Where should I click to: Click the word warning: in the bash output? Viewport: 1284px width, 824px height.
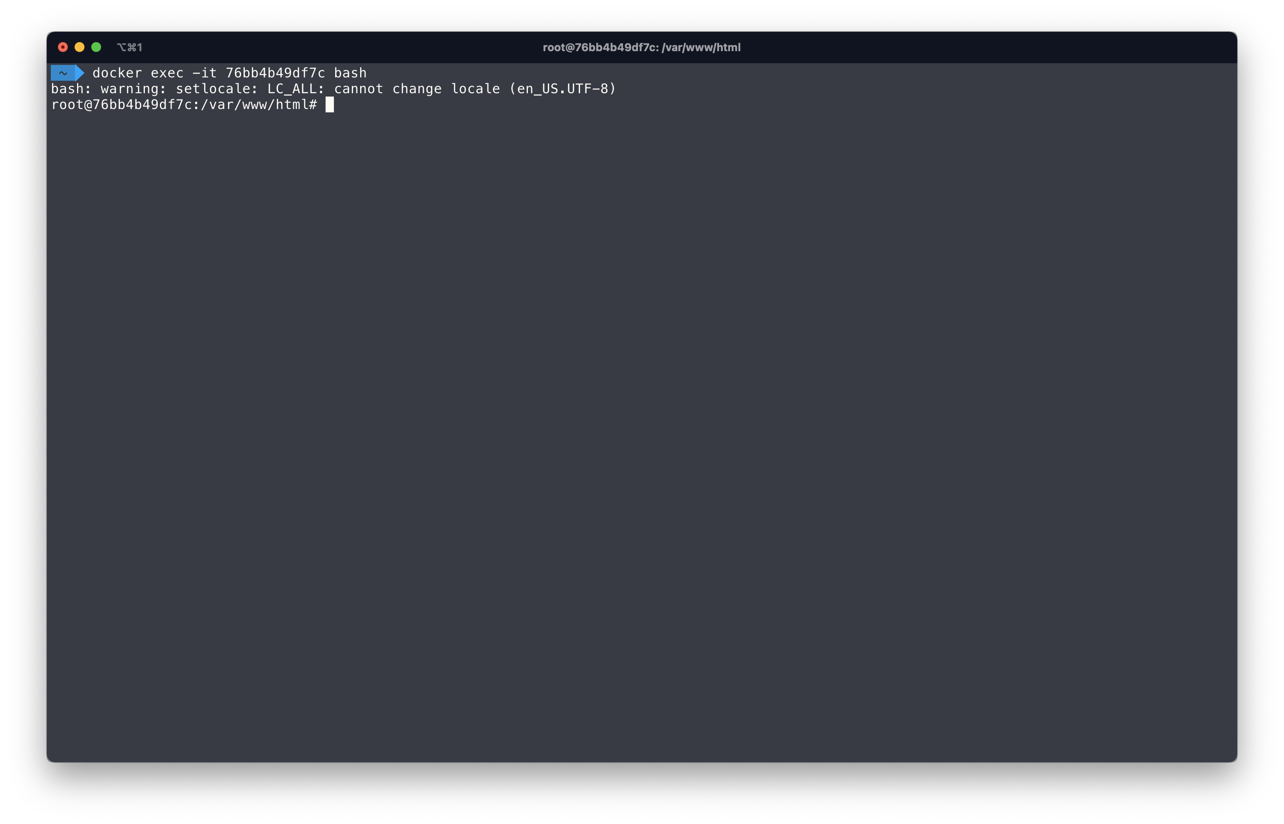(x=133, y=89)
